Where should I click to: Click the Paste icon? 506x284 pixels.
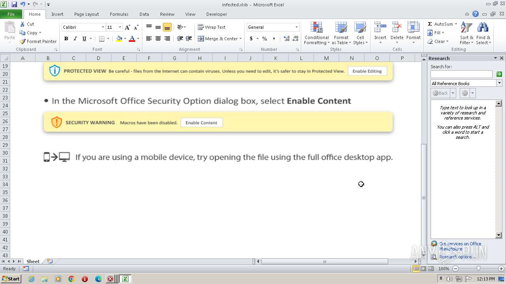tap(9, 28)
